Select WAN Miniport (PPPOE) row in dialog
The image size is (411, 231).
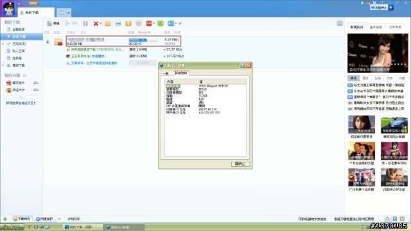205,86
